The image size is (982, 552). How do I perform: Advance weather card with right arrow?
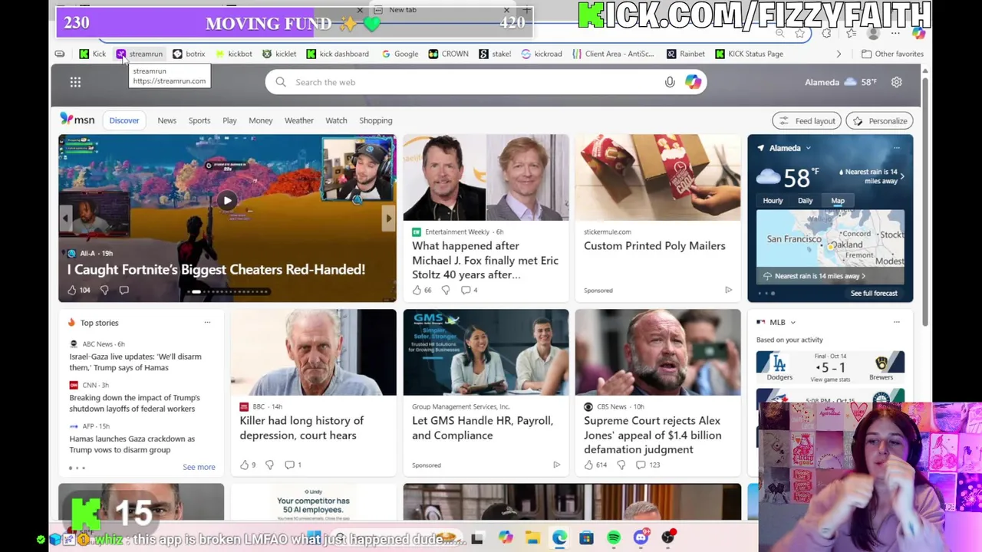click(902, 176)
